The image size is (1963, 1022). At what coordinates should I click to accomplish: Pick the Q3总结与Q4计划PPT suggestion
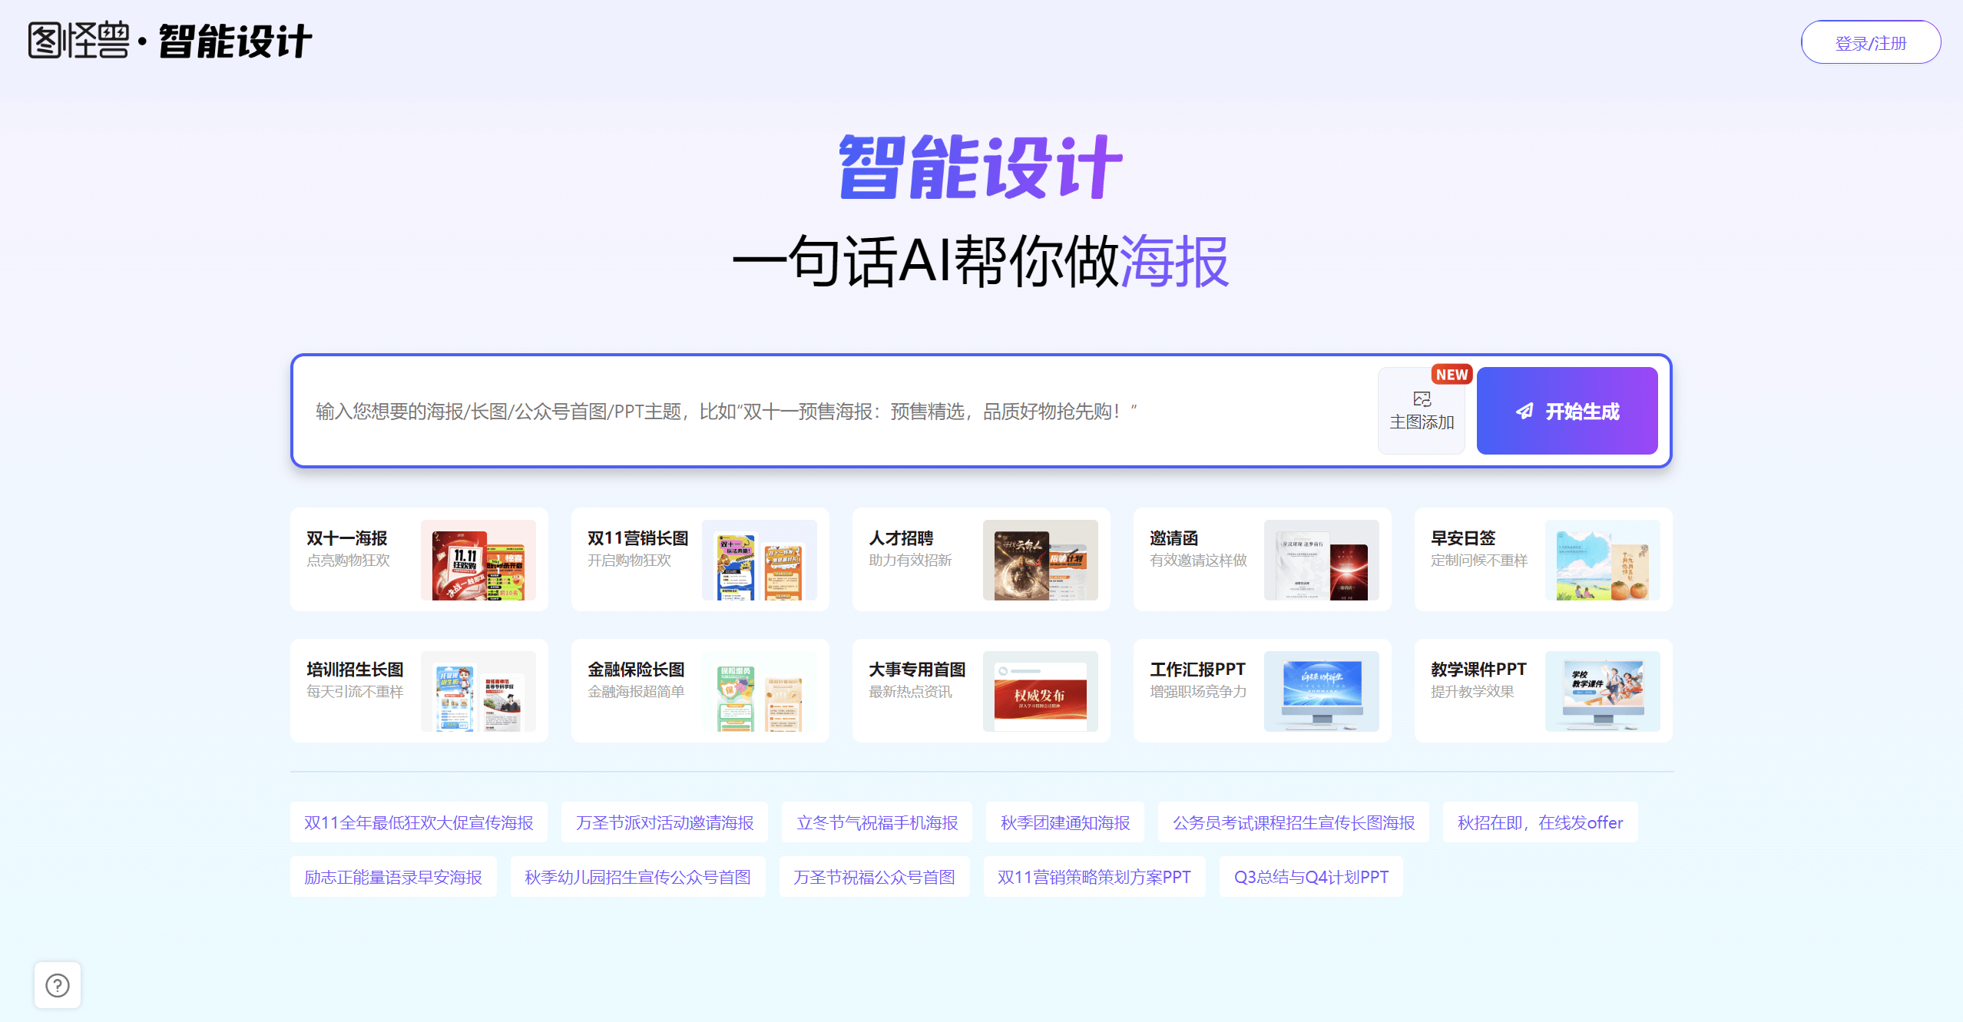pyautogui.click(x=1311, y=876)
